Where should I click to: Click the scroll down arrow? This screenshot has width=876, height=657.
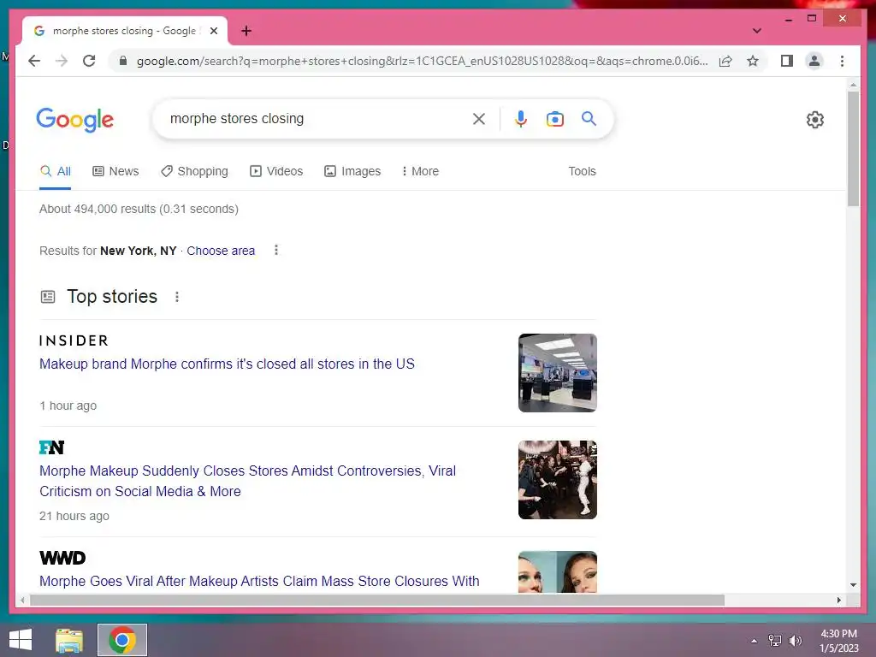pos(853,585)
